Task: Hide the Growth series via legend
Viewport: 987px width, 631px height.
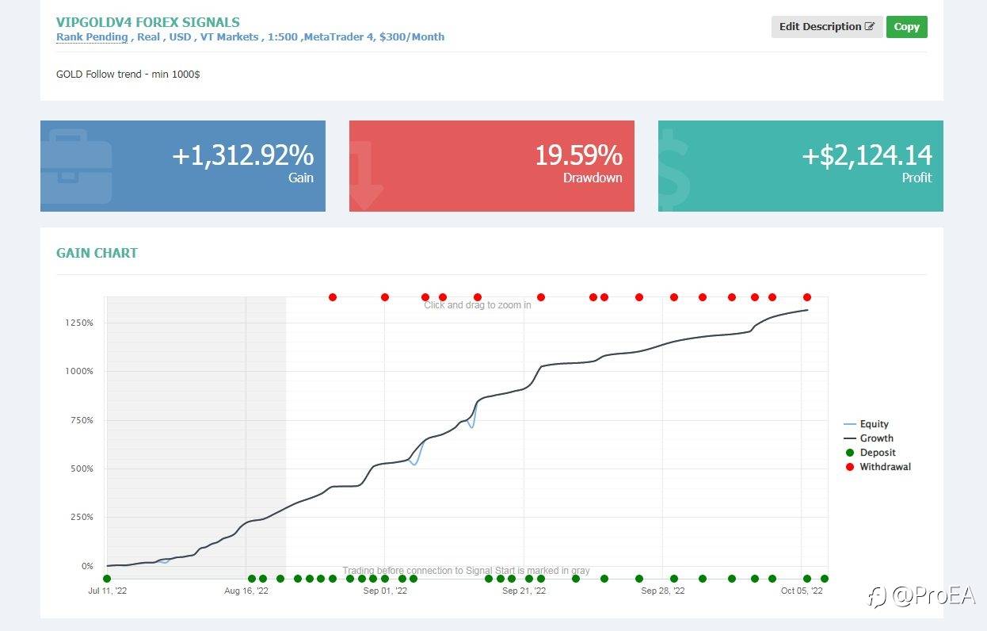Action: tap(868, 438)
